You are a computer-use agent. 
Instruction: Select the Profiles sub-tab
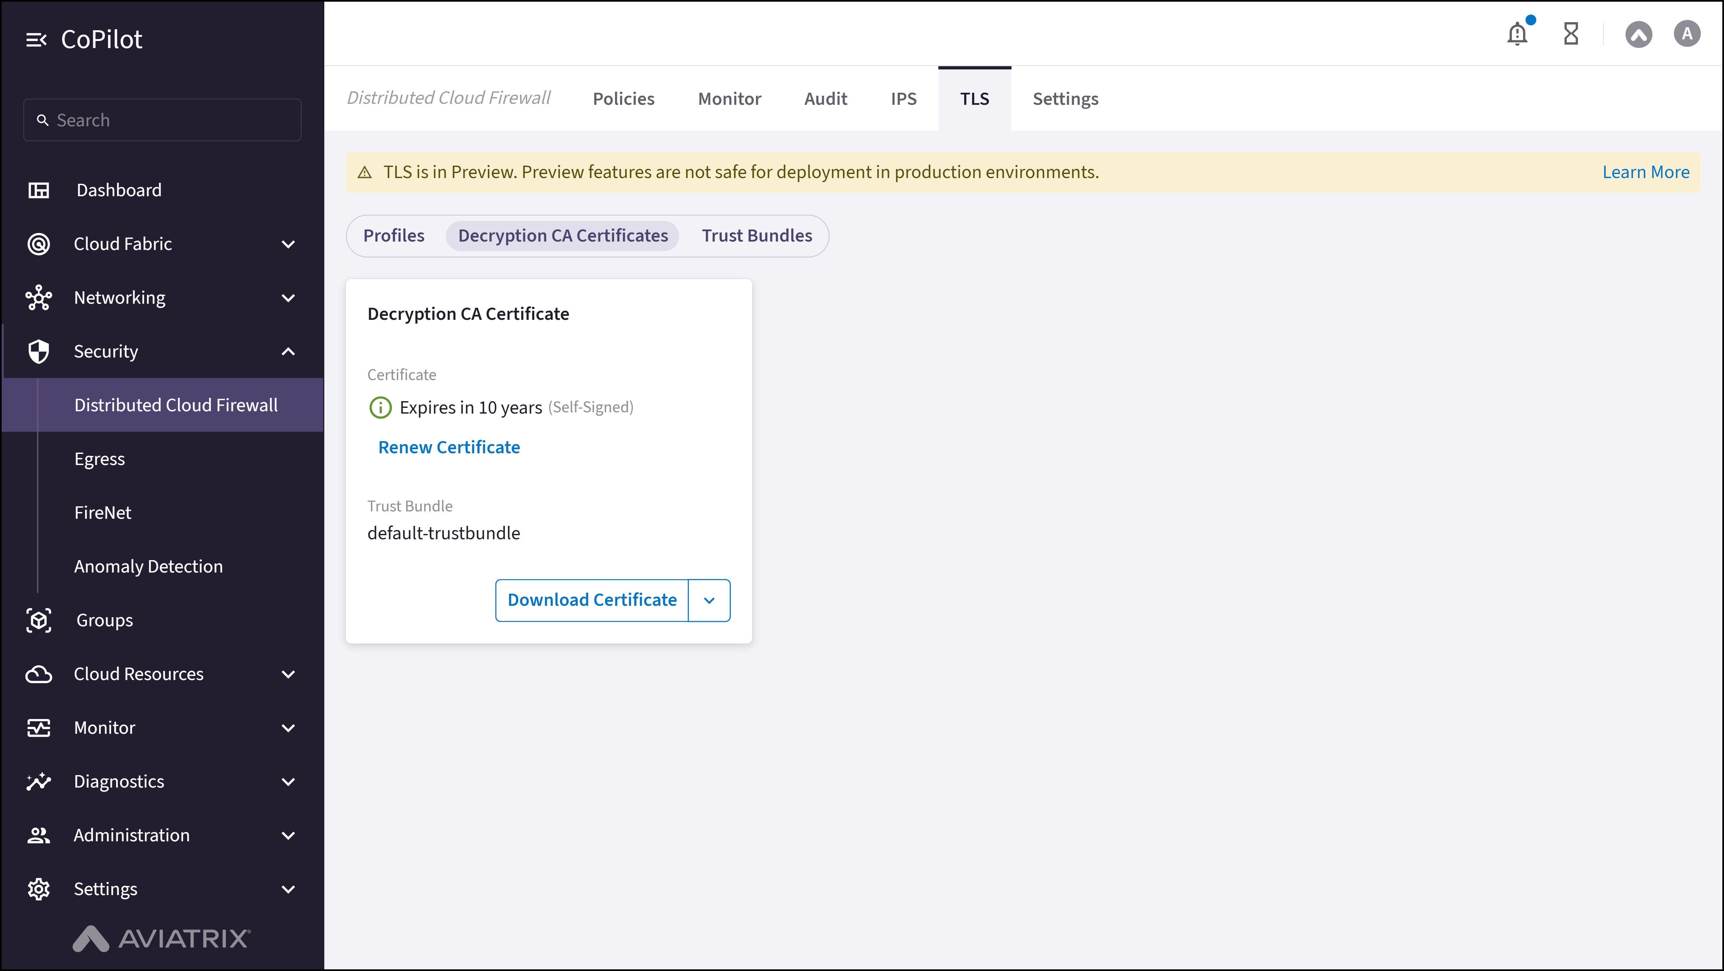point(394,236)
